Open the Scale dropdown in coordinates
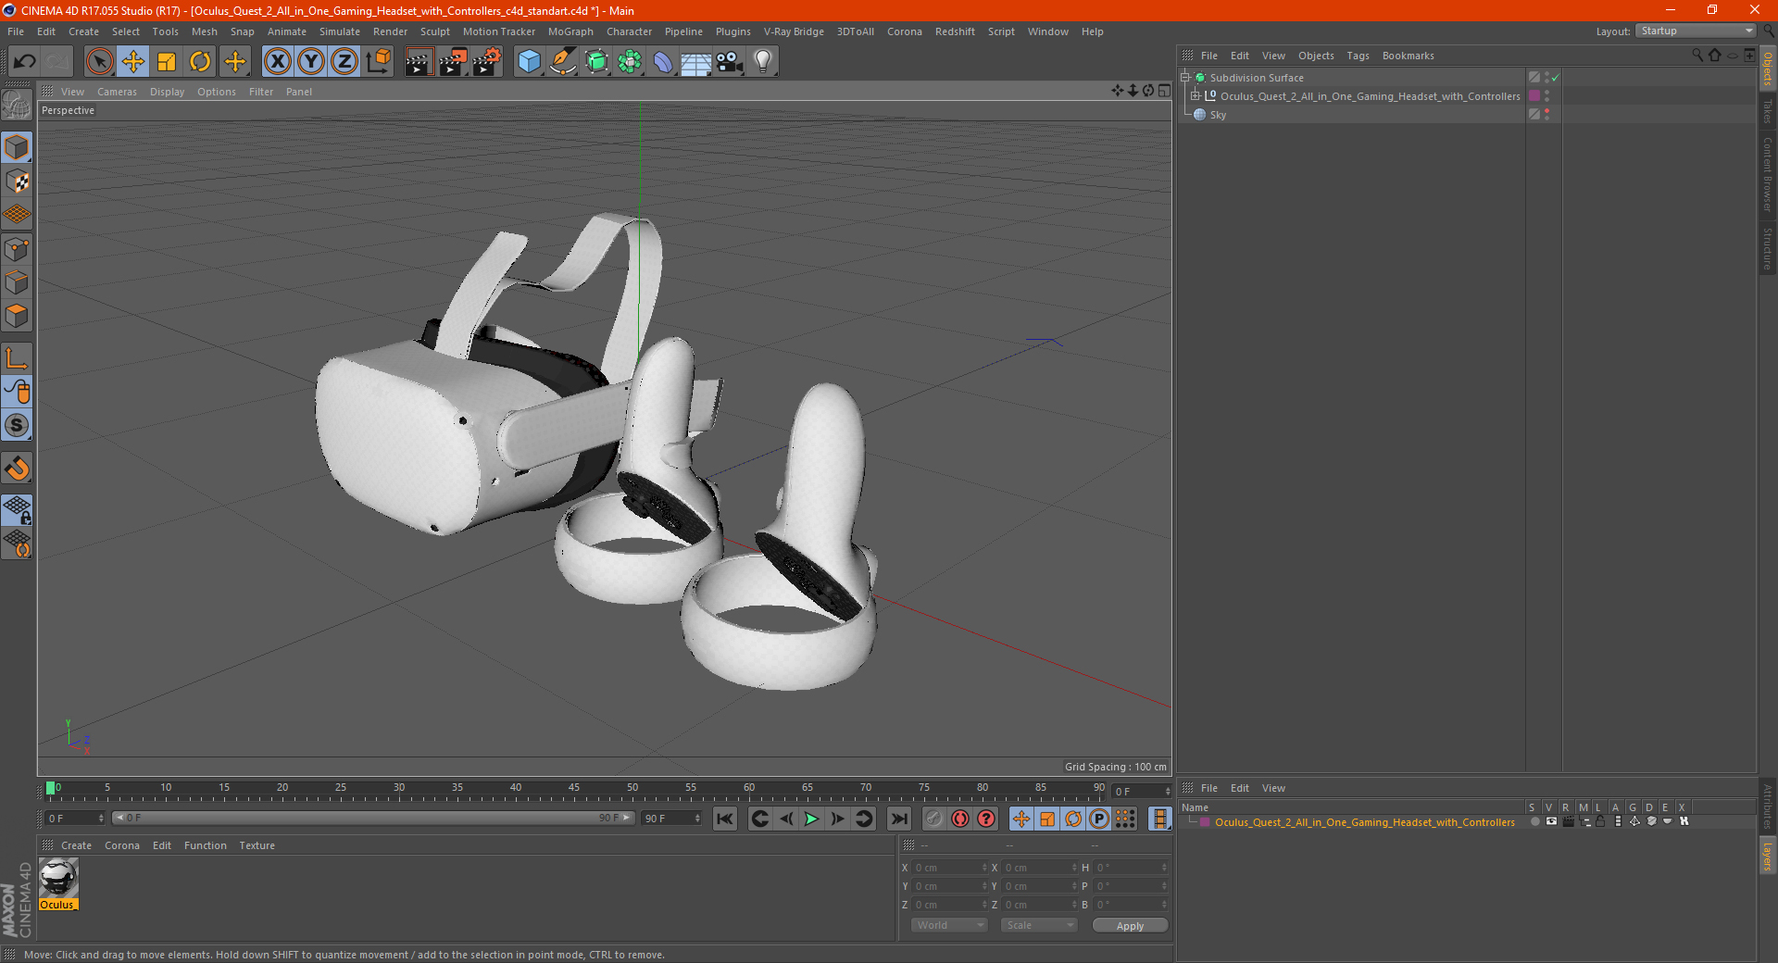 (x=1039, y=925)
